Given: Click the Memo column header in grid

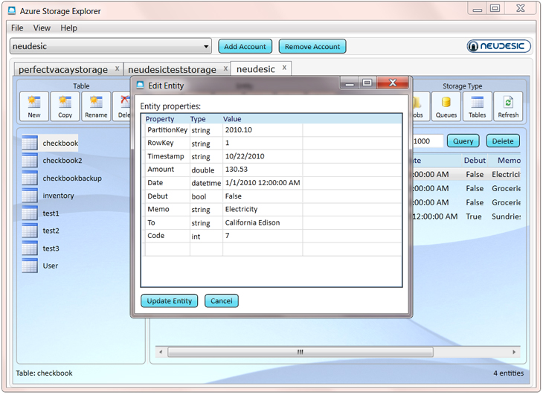Looking at the screenshot, I should [x=509, y=160].
